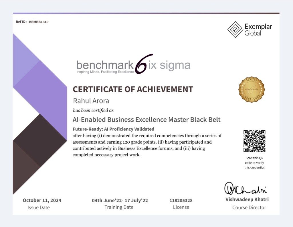Click the 'earning 120 grade points' line
The image size is (293, 227).
[142, 142]
